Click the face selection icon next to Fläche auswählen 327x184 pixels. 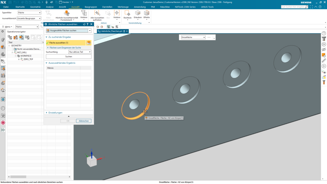pos(89,42)
